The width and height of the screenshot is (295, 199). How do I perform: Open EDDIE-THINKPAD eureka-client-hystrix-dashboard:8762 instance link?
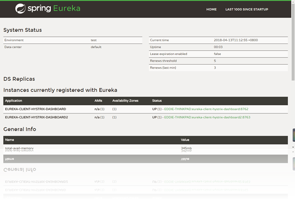pos(206,109)
